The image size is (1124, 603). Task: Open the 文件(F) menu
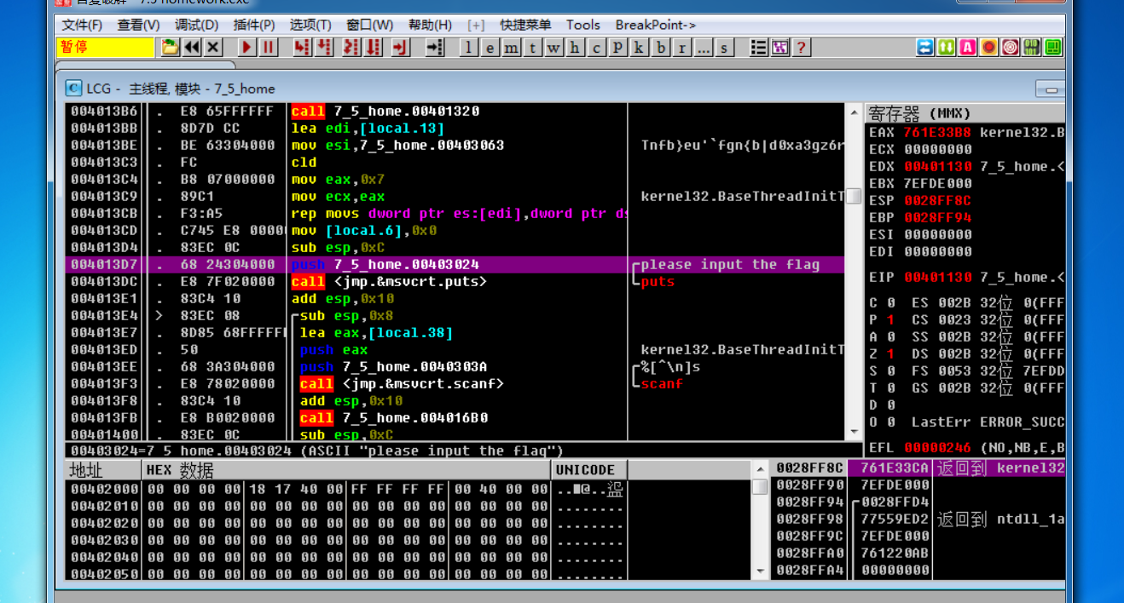click(x=82, y=25)
